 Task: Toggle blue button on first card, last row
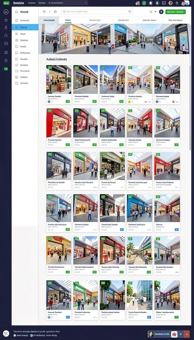coord(68,317)
